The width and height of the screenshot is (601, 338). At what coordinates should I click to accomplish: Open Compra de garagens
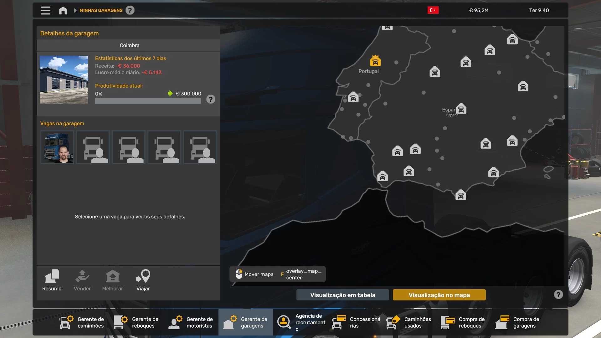click(518, 322)
